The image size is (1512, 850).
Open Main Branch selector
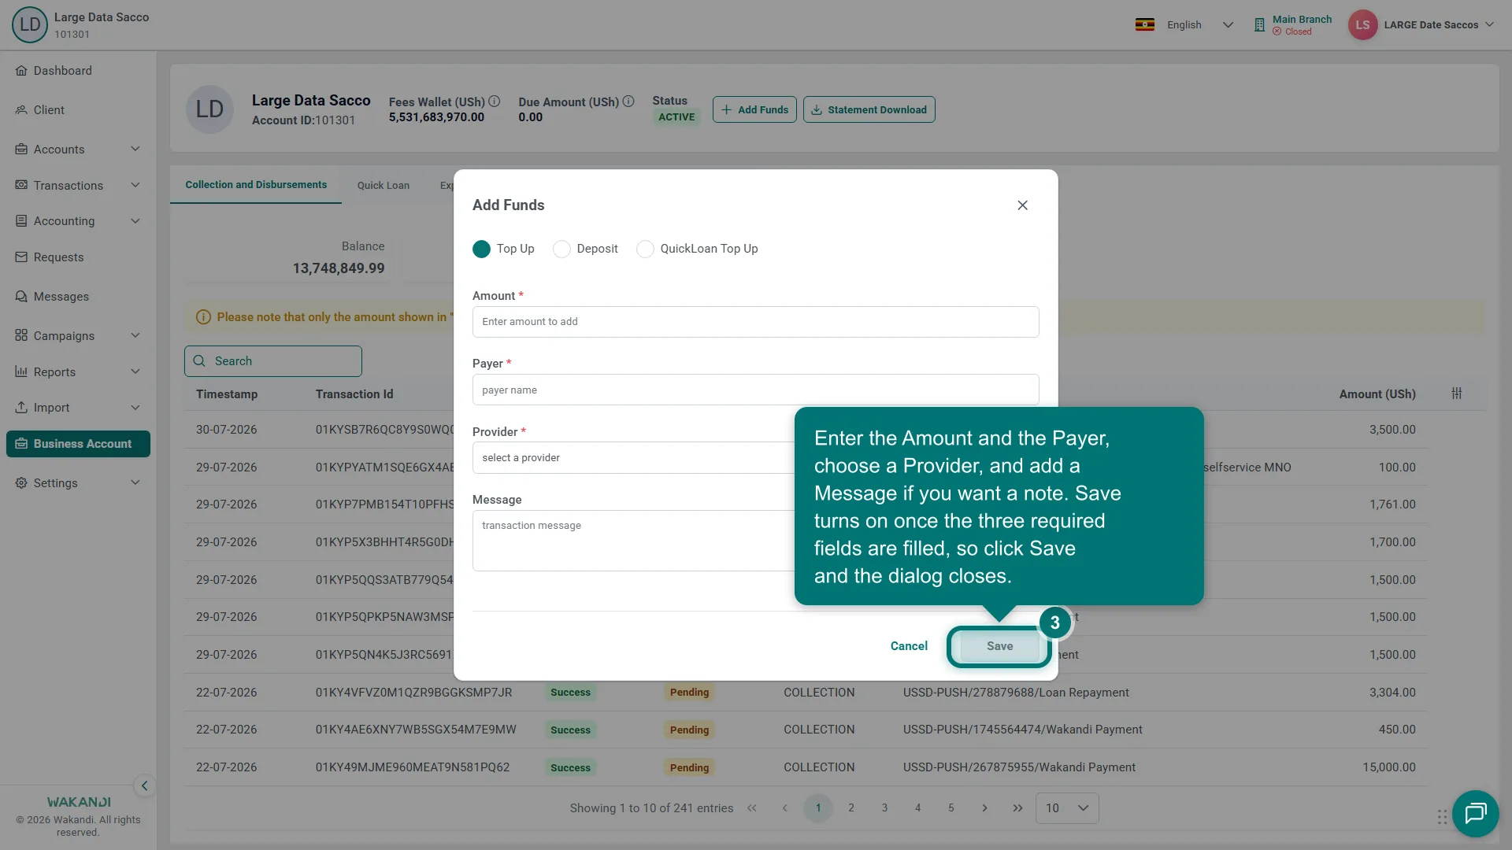pyautogui.click(x=1293, y=25)
